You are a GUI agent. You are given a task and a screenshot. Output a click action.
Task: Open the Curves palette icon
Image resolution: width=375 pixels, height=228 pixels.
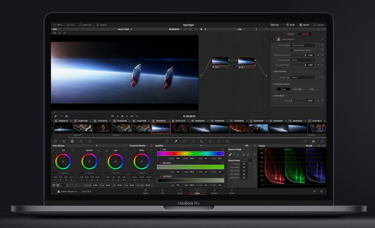(167, 141)
